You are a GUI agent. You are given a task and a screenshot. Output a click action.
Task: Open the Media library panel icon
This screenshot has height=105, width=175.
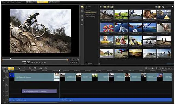82,7
